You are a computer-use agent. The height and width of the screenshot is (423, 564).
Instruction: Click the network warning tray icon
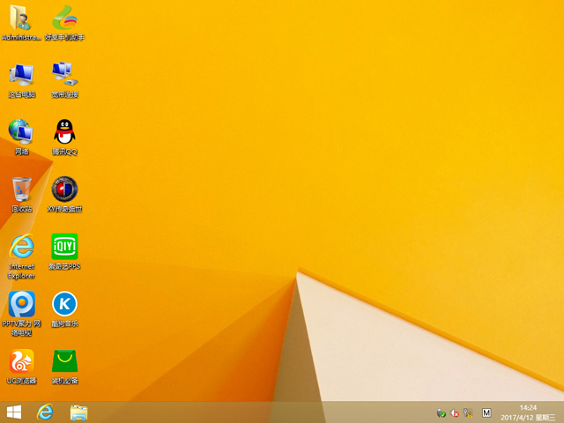tap(470, 412)
